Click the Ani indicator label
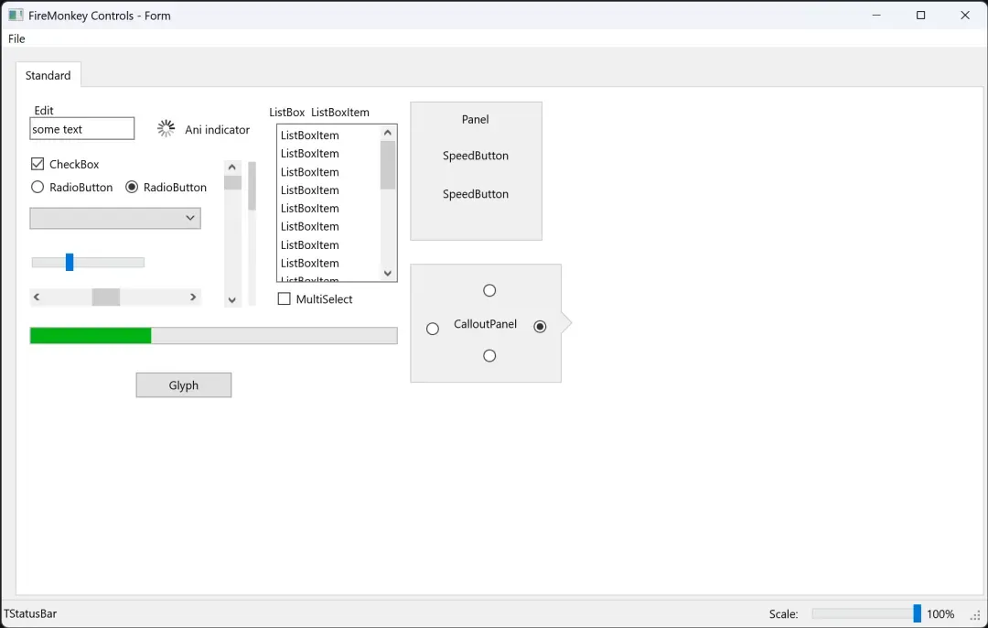The width and height of the screenshot is (988, 628). click(218, 129)
